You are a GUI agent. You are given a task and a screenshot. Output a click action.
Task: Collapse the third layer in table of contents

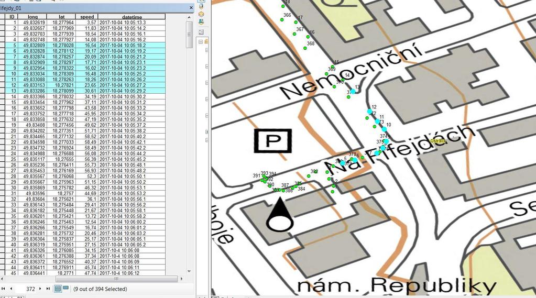pos(206,83)
